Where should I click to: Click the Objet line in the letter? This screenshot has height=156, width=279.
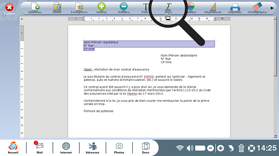[116, 70]
